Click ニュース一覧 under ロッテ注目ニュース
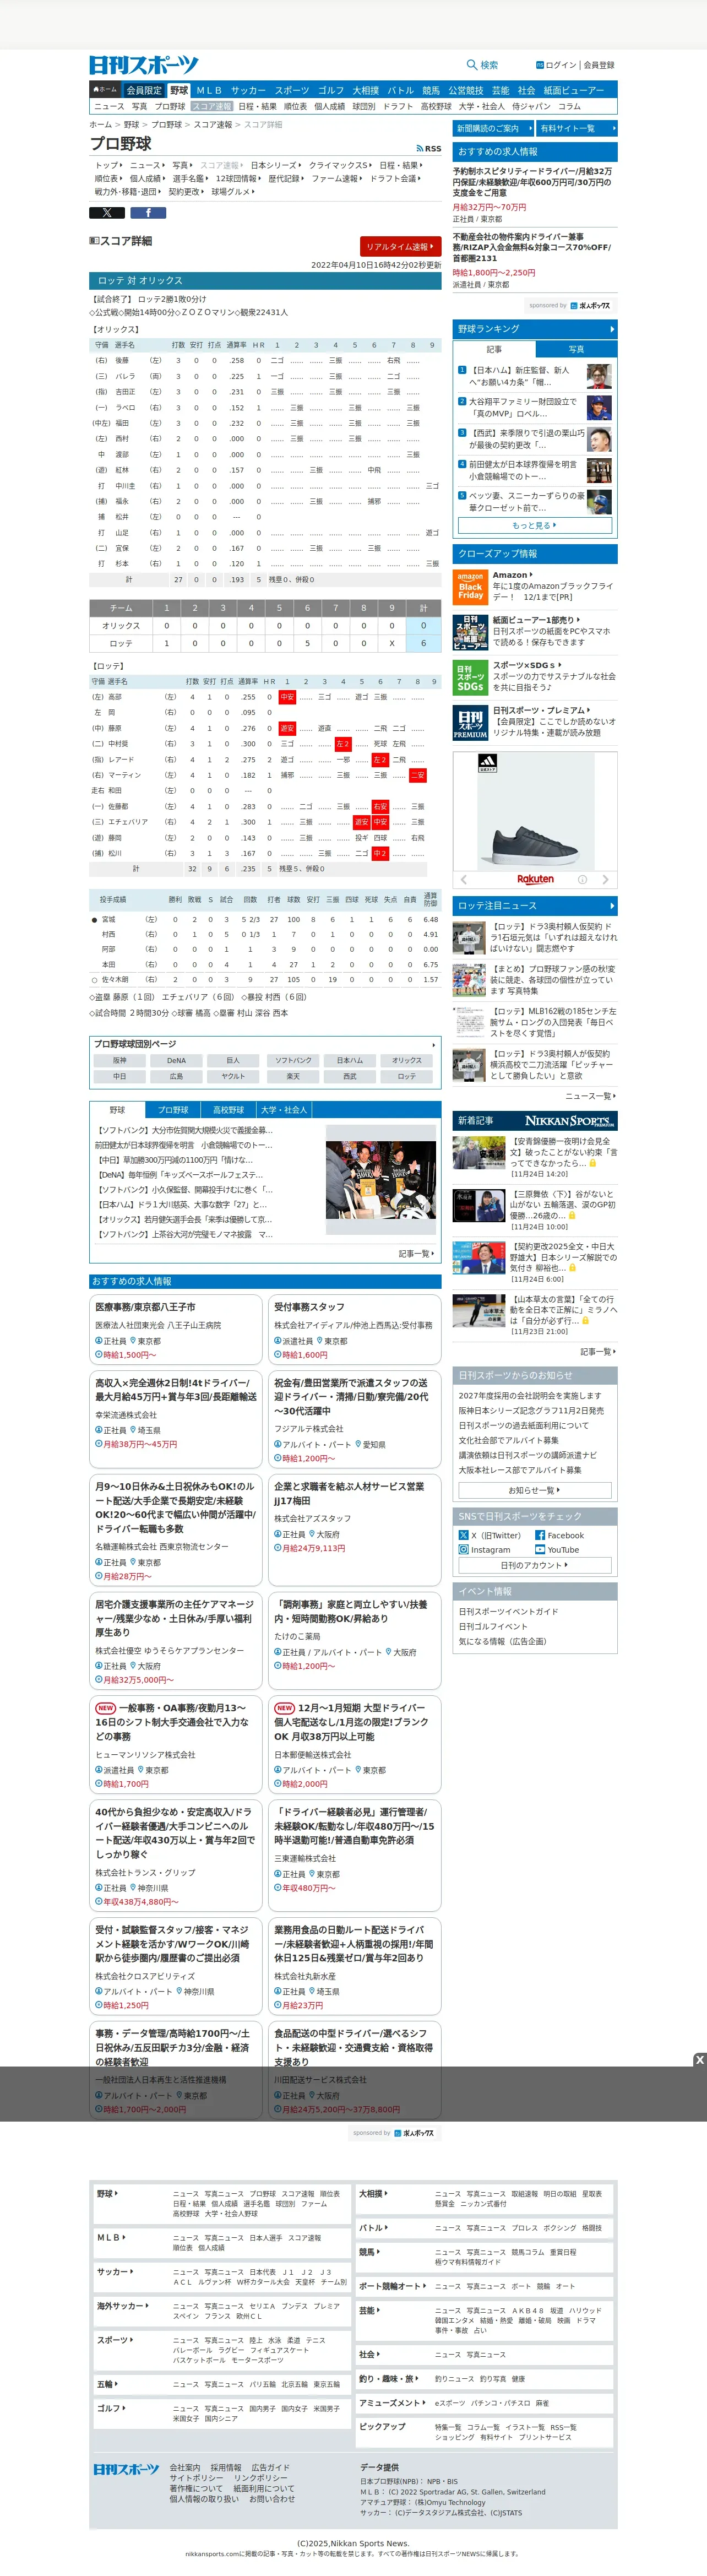Viewport: 707px width, 2576px height. (591, 1095)
